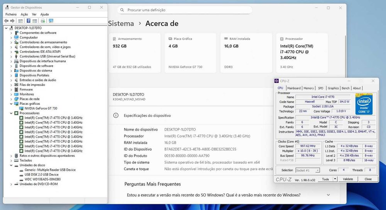The image size is (386, 210).
Task: Open the Ficheiro menu
Action: click(11, 14)
